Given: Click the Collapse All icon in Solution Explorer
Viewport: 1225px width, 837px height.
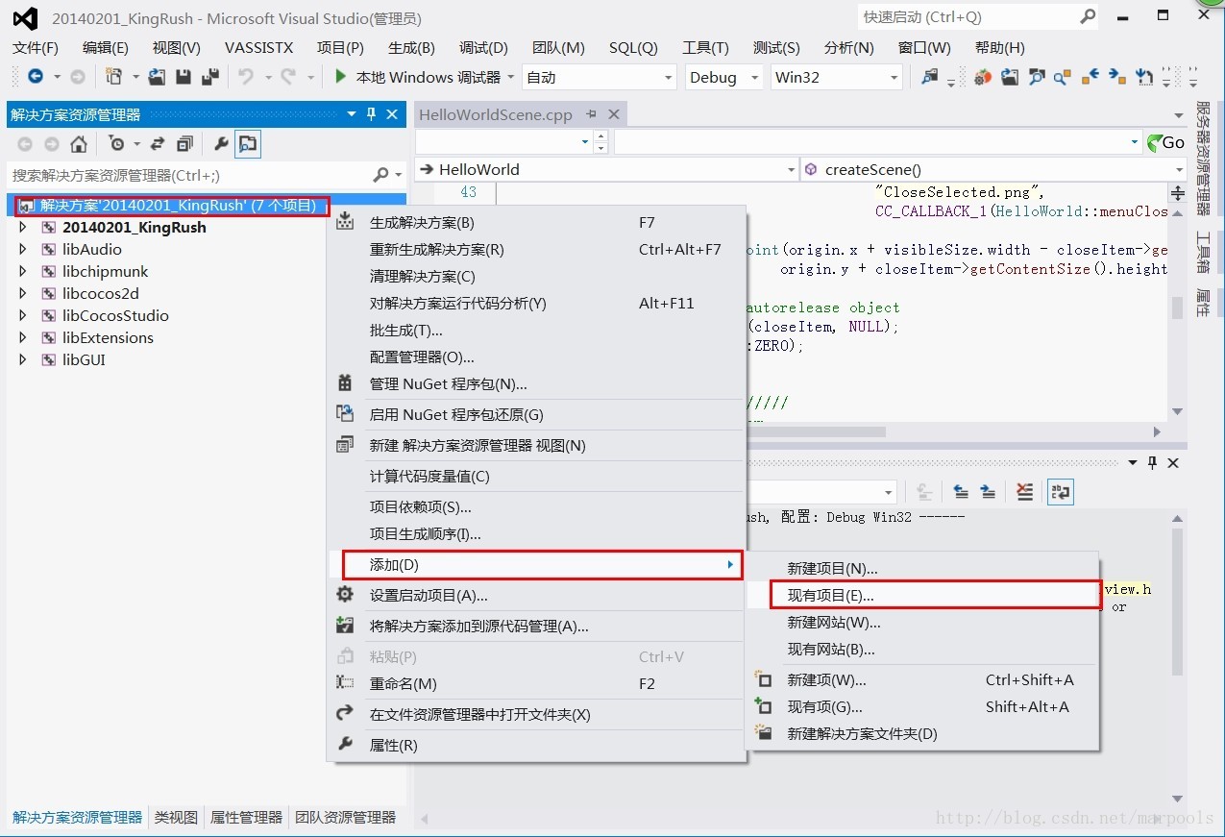Looking at the screenshot, I should pos(184,144).
